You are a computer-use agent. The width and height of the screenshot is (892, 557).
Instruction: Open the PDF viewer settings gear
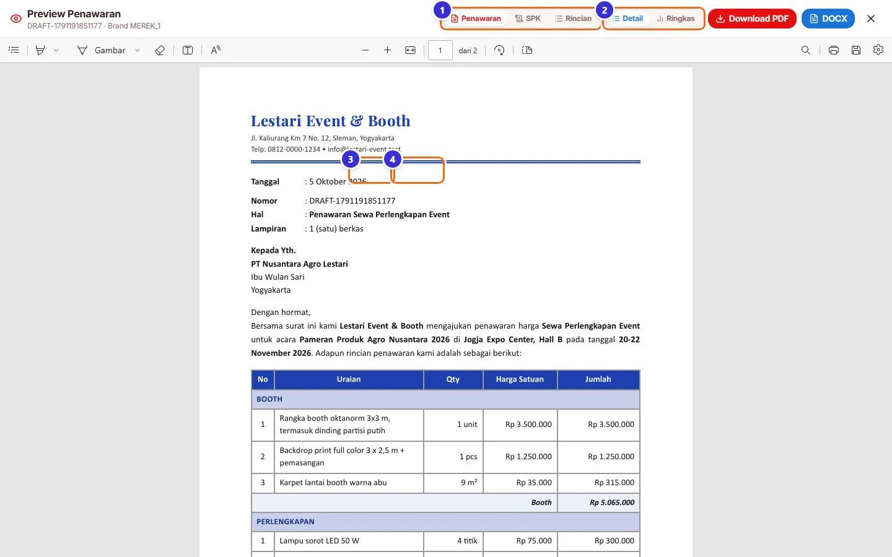(878, 50)
